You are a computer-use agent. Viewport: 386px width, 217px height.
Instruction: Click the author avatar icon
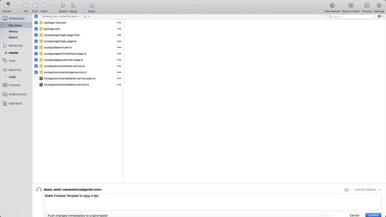39,190
